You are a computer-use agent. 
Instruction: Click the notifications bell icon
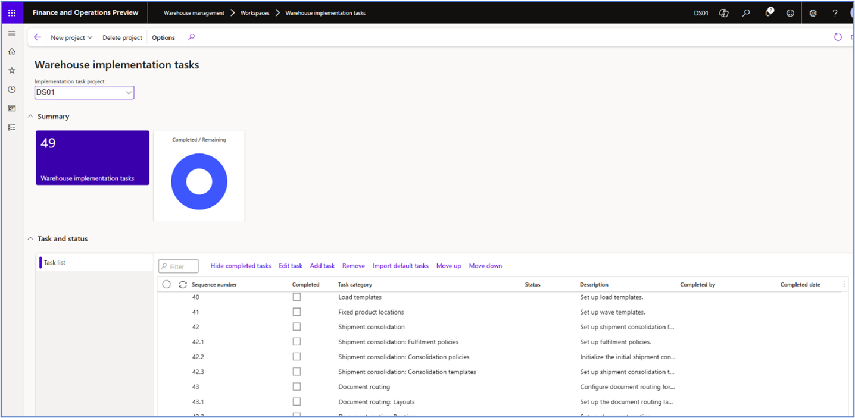tap(768, 12)
